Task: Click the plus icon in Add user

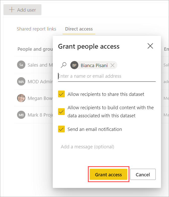Action: click(x=12, y=10)
